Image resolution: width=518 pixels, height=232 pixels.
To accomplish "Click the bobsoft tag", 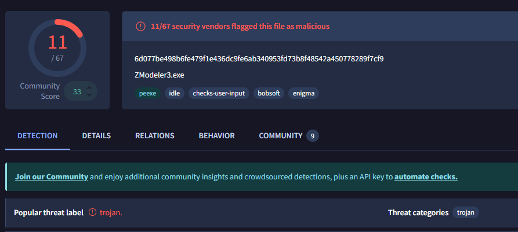I will pos(269,93).
